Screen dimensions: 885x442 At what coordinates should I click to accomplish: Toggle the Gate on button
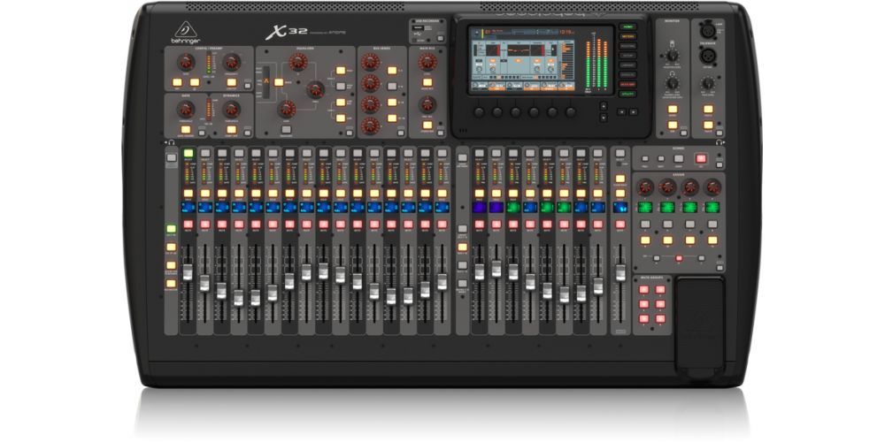pos(186,130)
